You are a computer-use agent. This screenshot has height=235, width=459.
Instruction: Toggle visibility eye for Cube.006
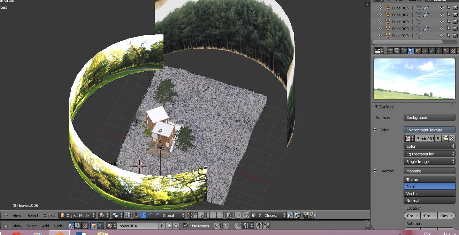click(441, 8)
